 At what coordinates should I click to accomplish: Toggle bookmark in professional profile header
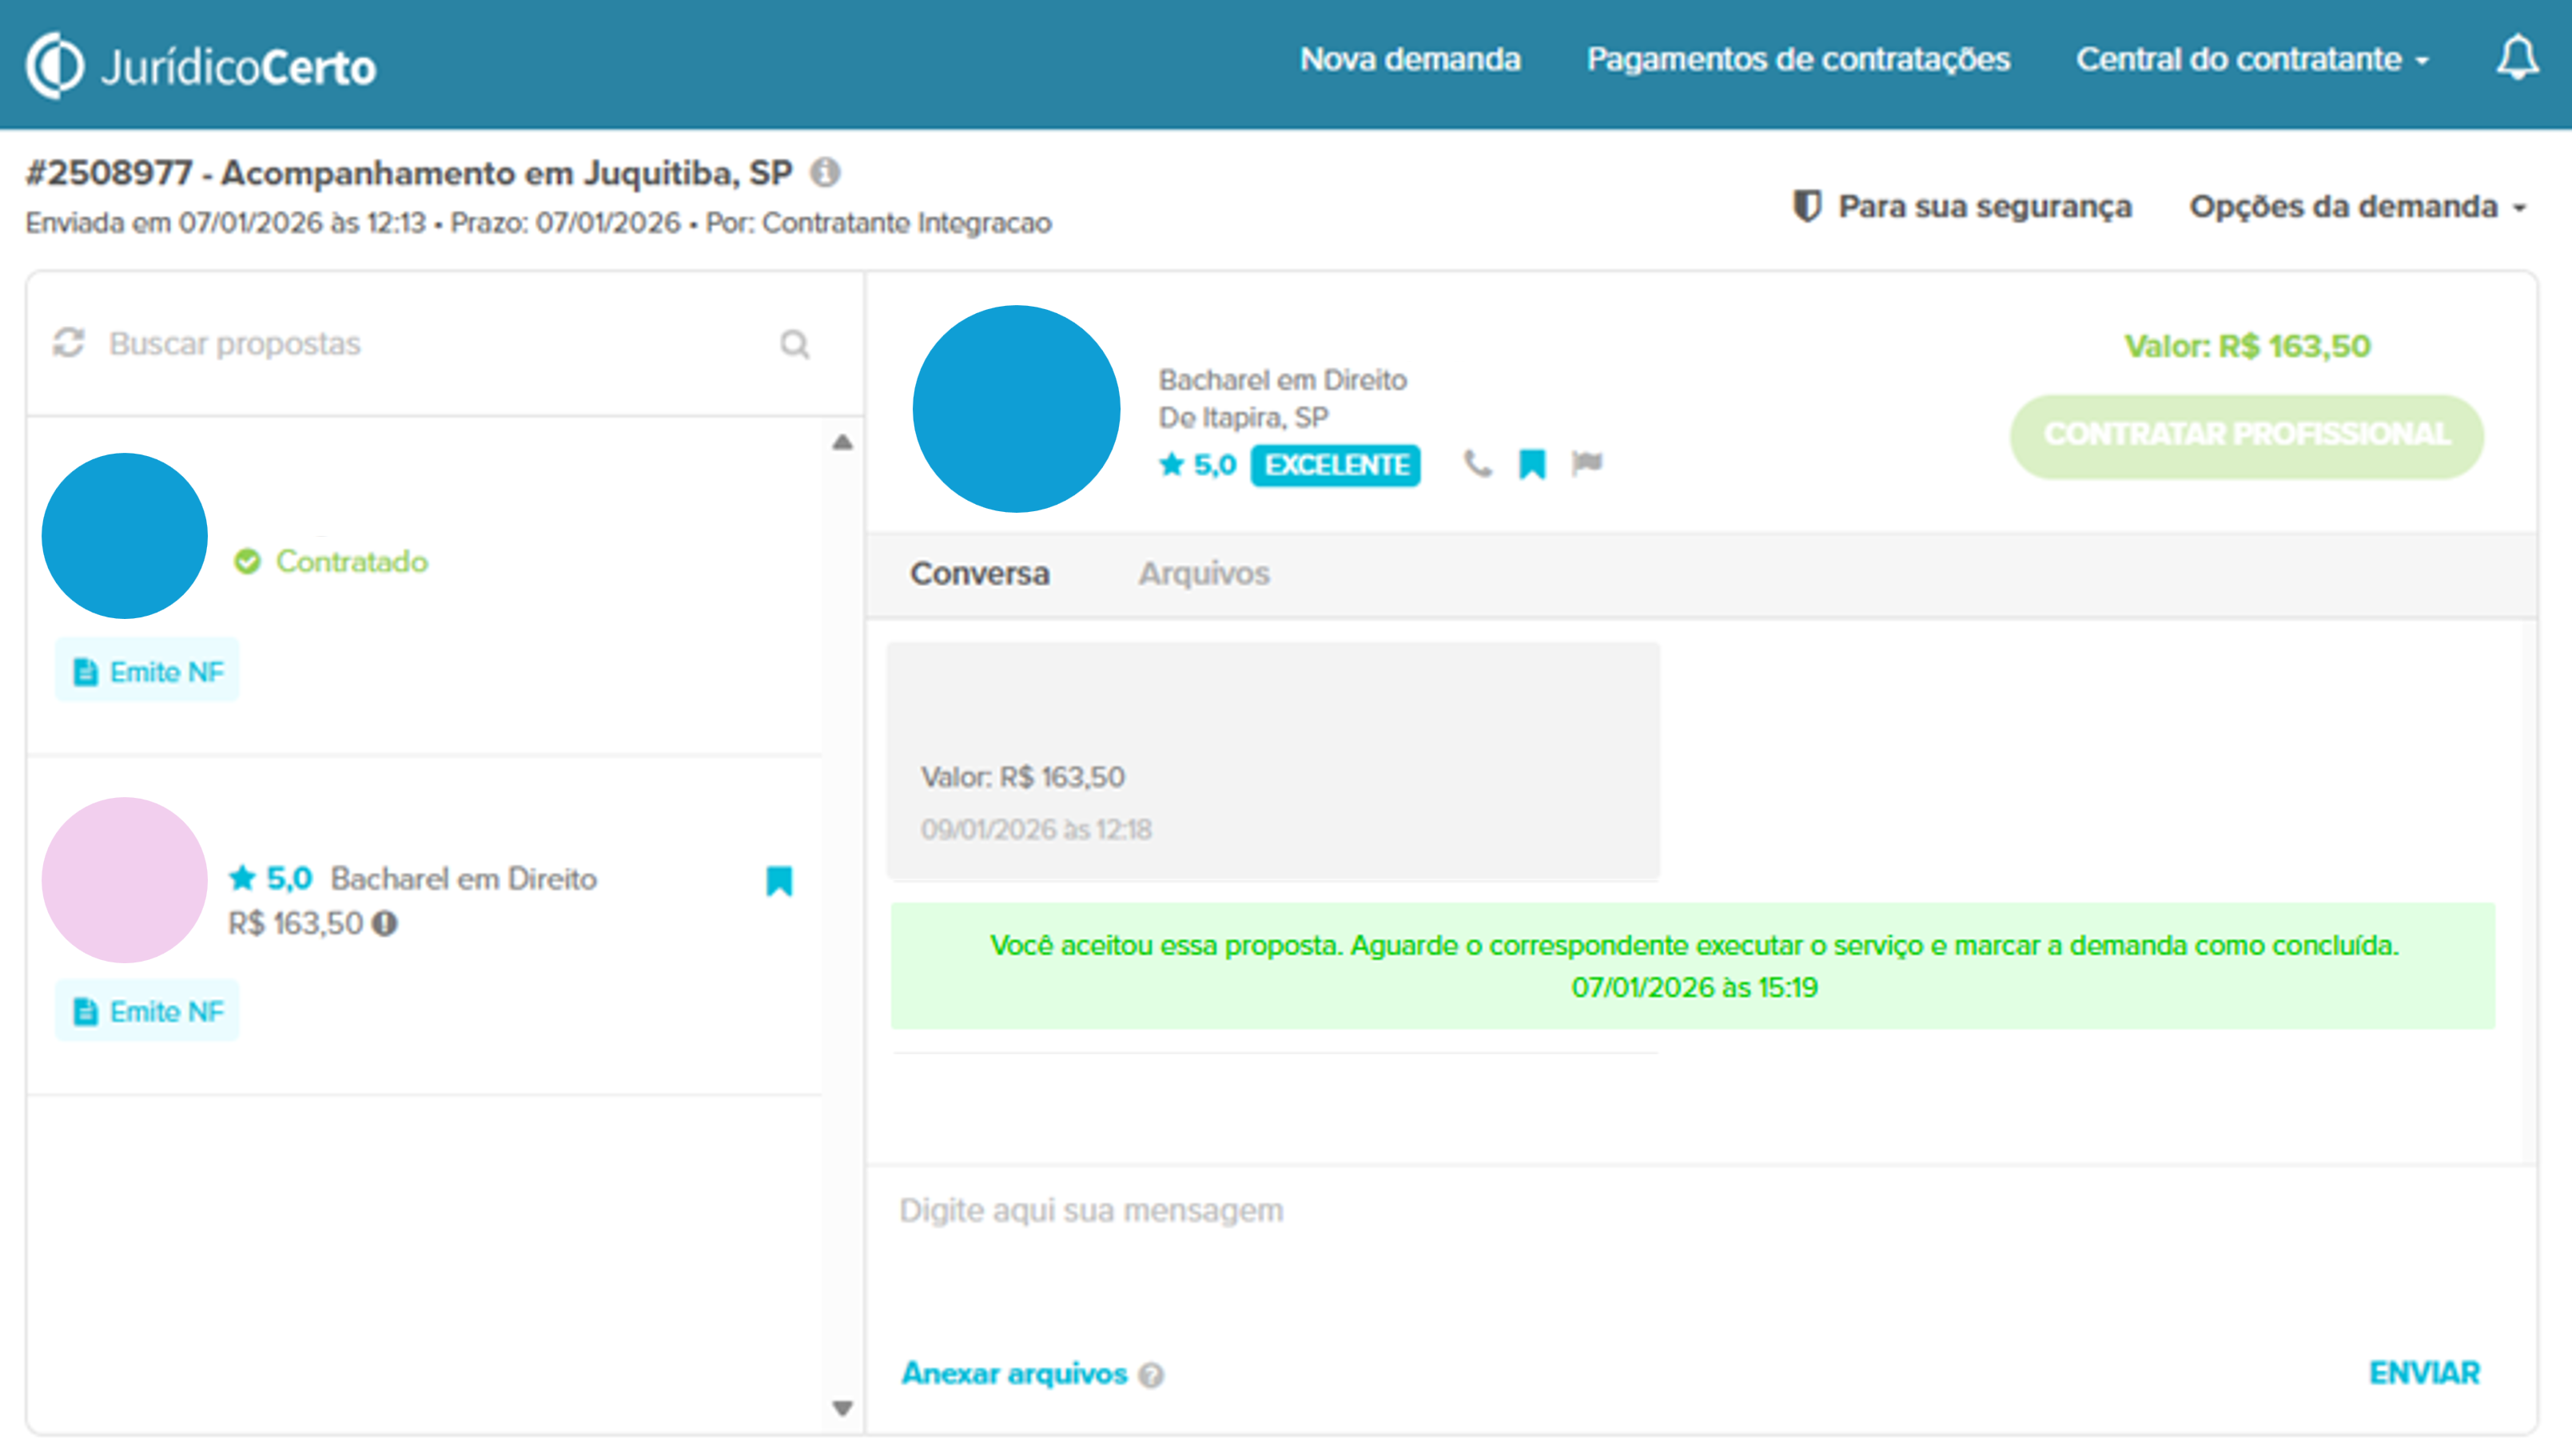click(x=1531, y=464)
